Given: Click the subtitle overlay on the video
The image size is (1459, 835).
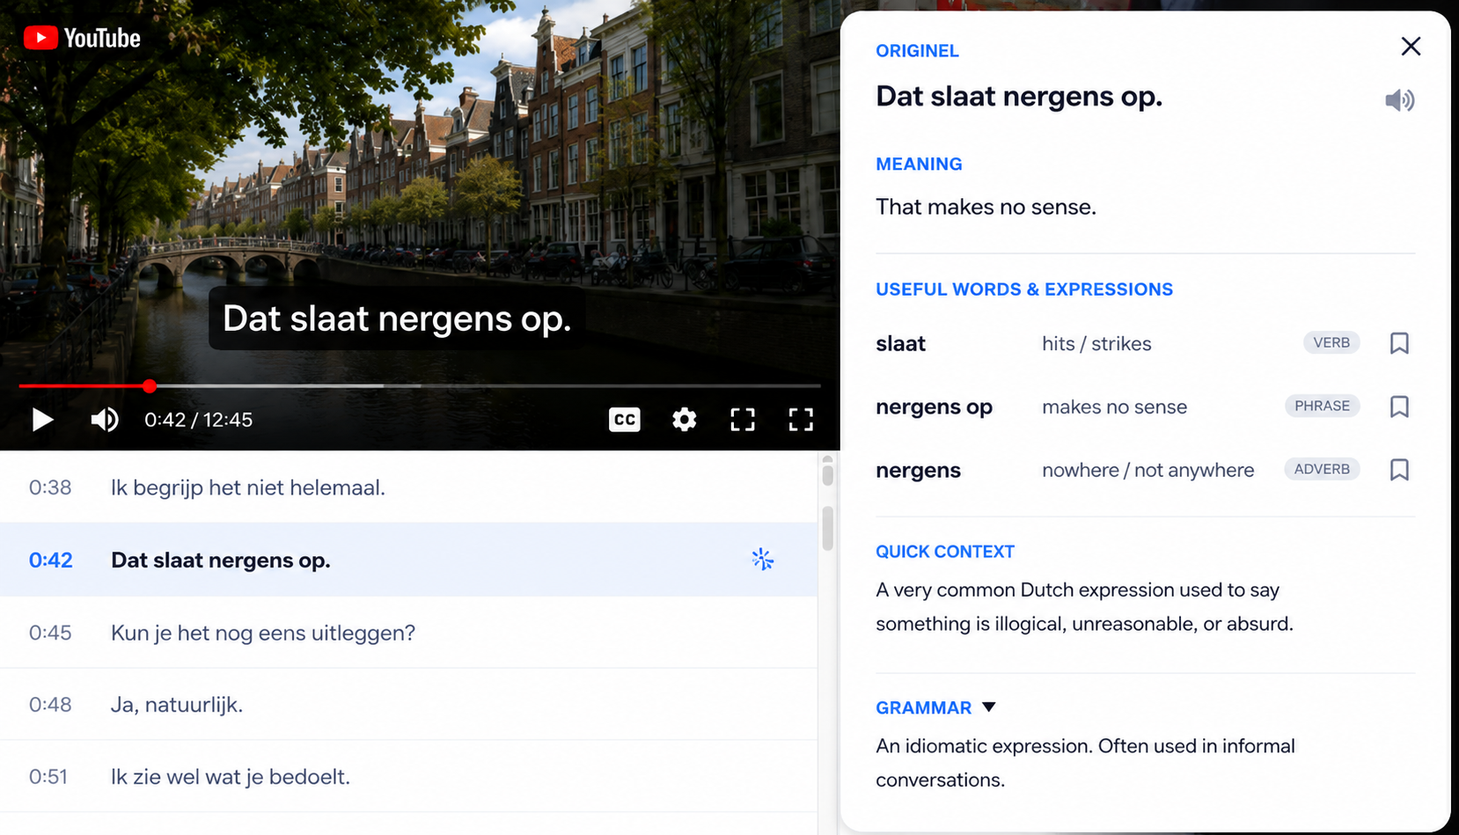Looking at the screenshot, I should coord(397,319).
